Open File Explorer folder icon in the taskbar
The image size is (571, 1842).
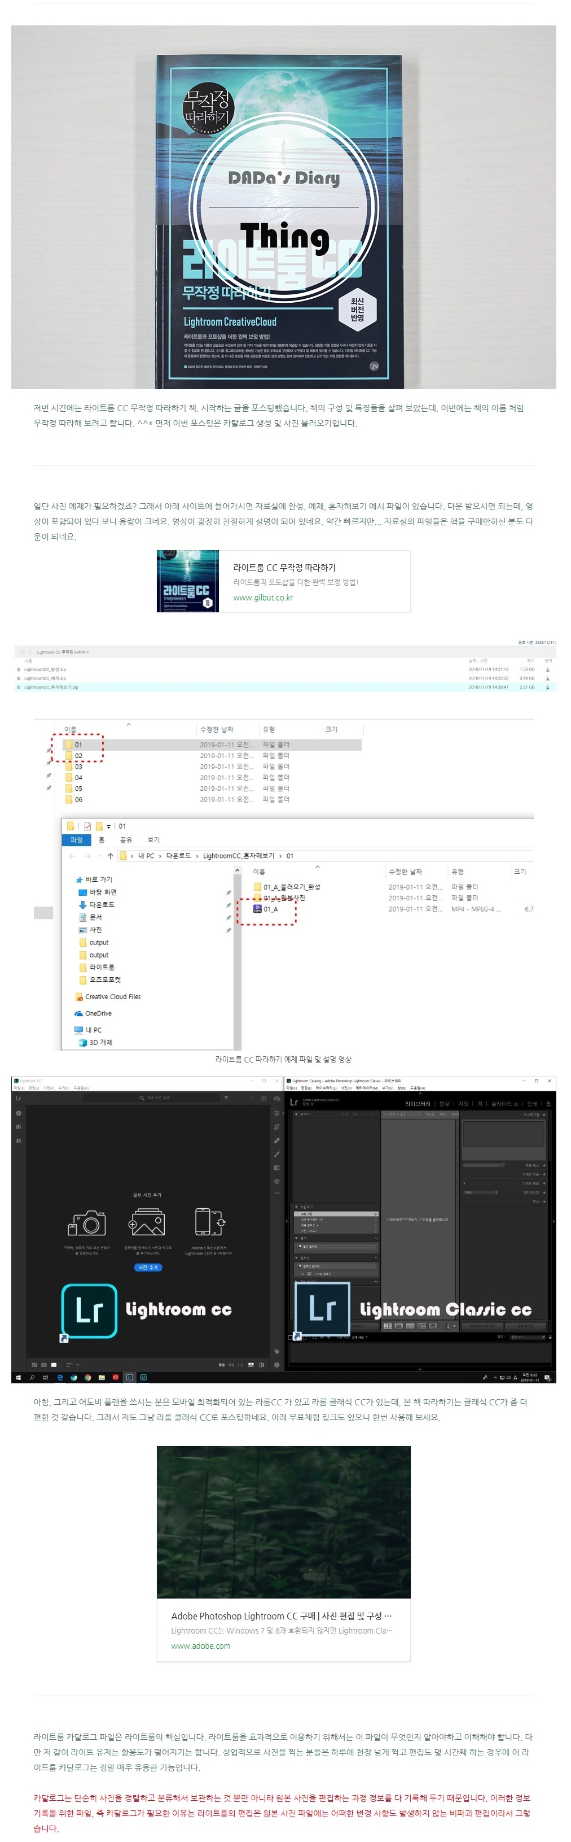point(102,1377)
